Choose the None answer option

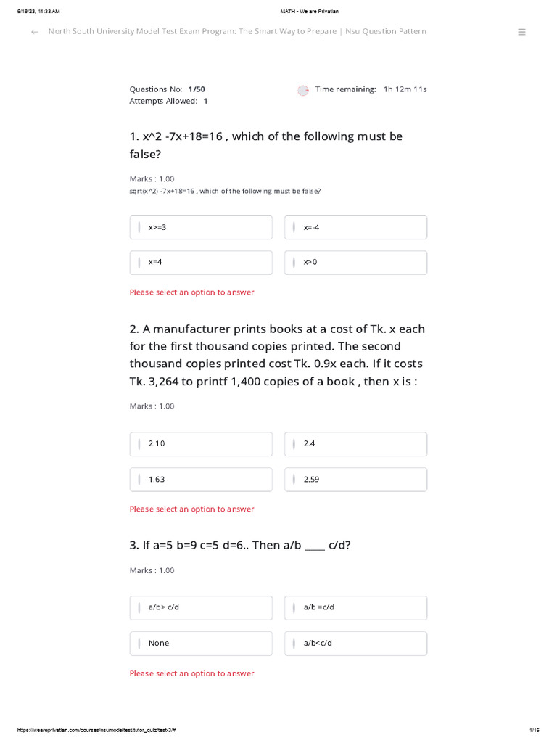click(x=201, y=643)
